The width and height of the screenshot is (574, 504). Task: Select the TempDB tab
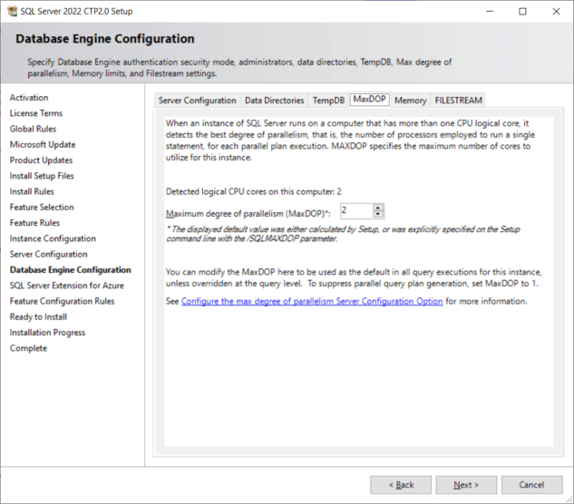point(328,101)
